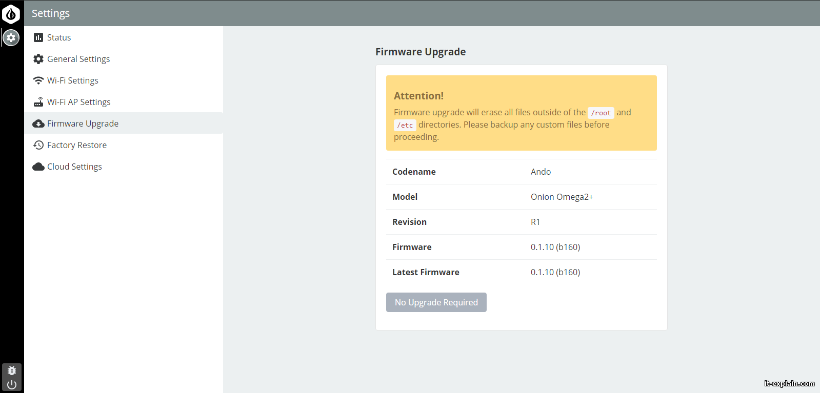Click the No Upgrade Required button

pos(436,302)
